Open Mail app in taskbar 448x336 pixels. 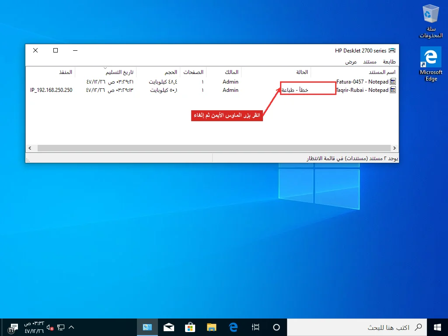(x=169, y=327)
